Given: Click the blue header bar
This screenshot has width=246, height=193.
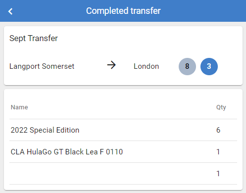Looking at the screenshot, I should tap(123, 11).
